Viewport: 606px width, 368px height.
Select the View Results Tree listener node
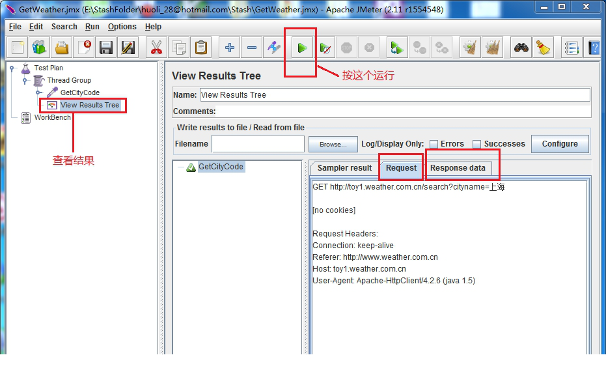pos(90,105)
